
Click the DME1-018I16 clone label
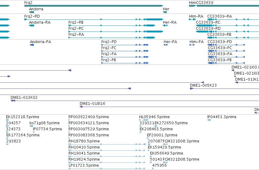pyautogui.click(x=93, y=104)
